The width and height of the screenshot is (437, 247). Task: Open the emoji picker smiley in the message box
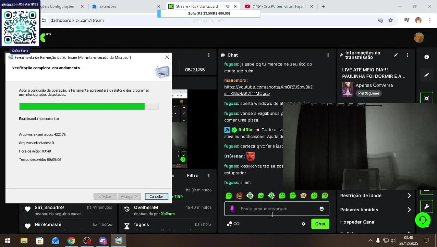pyautogui.click(x=321, y=209)
